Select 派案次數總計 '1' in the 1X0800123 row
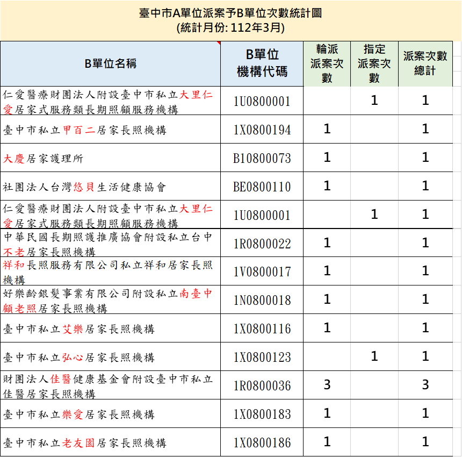 tap(425, 356)
